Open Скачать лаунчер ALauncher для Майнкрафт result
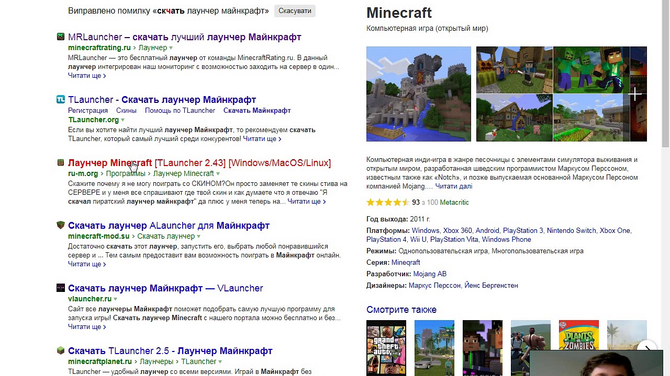The height and width of the screenshot is (376, 670). pyautogui.click(x=169, y=226)
